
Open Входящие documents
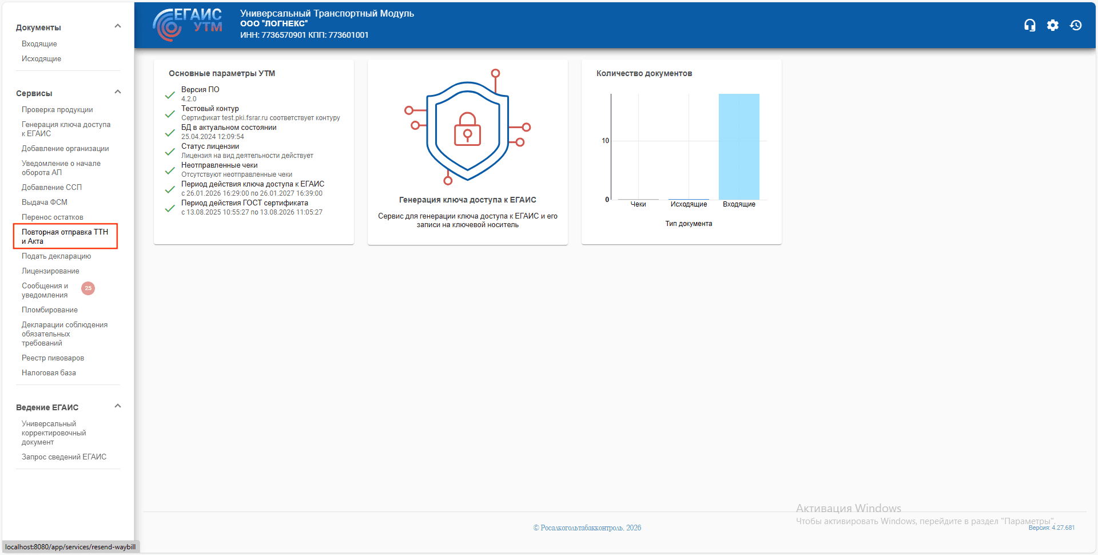[x=39, y=44]
